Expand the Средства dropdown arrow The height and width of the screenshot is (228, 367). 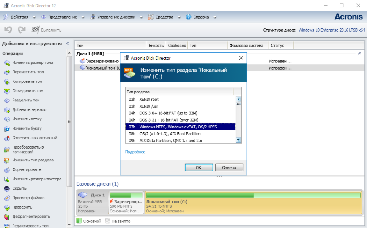(179, 17)
